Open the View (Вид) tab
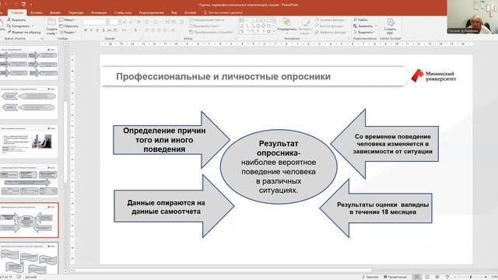Screen dimensions: 498x280 [174, 12]
